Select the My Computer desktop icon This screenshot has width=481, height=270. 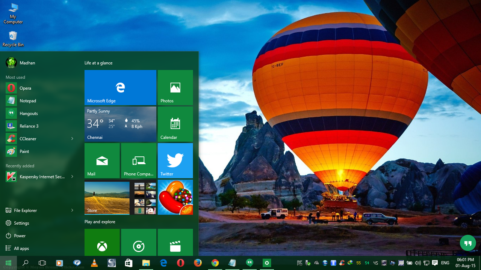pos(13,13)
